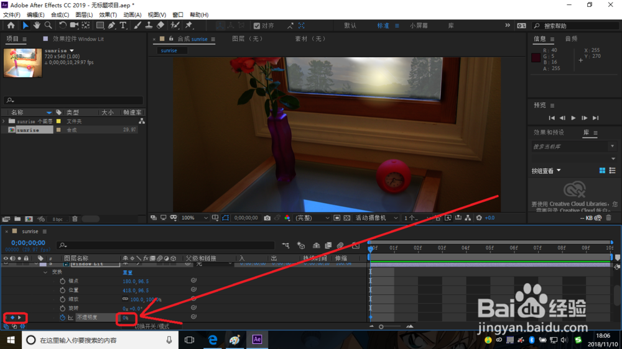The height and width of the screenshot is (349, 622).
Task: Open the sunrise thumbnail info dropdown arrow
Action: click(72, 51)
